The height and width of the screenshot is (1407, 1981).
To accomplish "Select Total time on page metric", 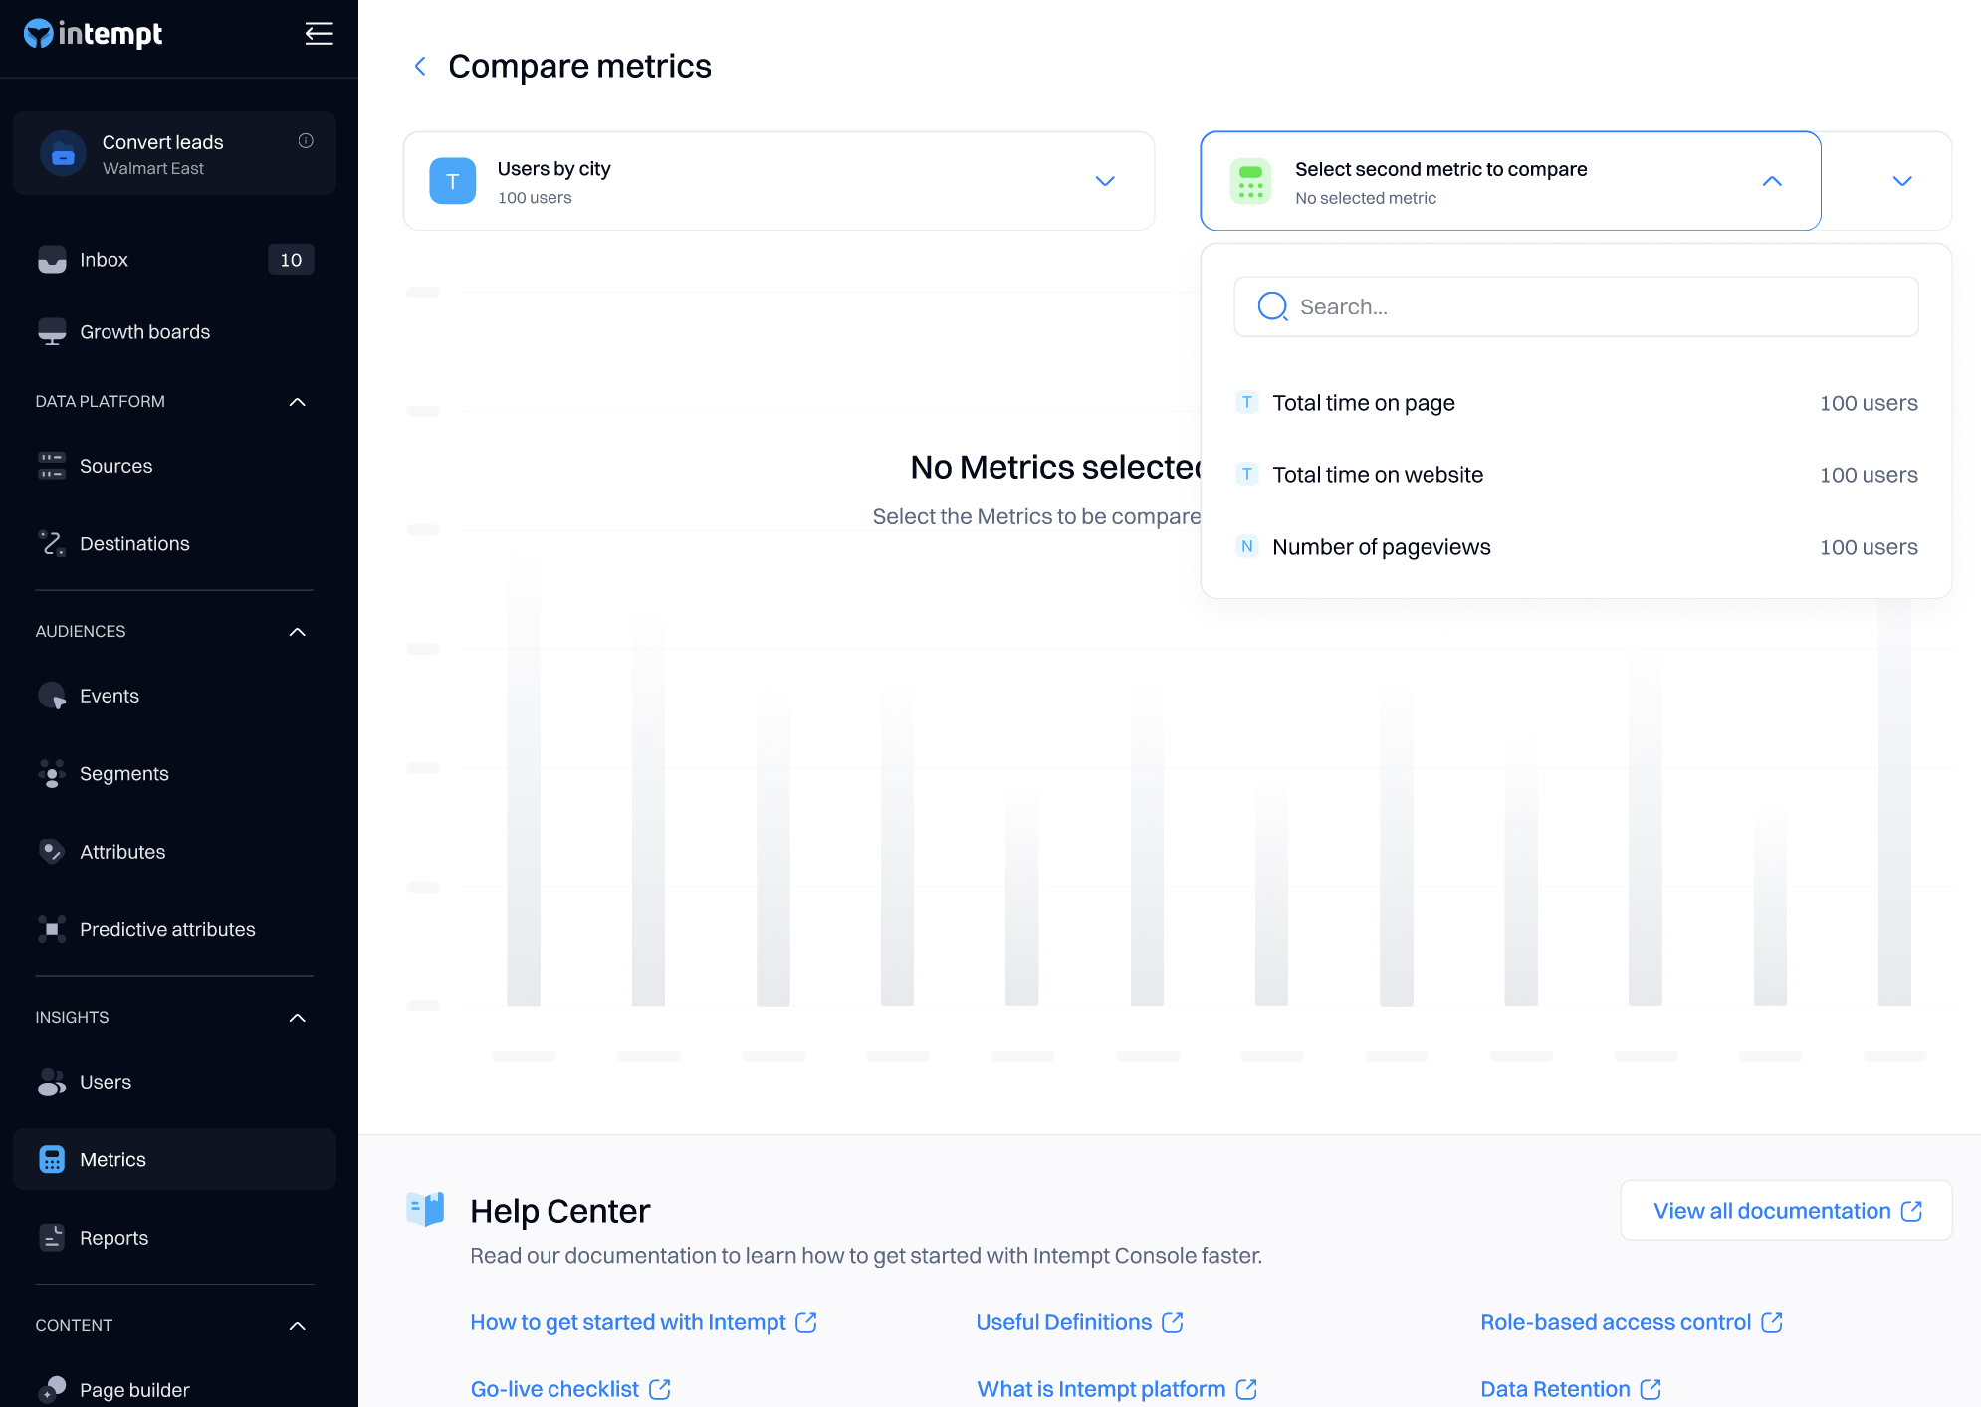I will click(x=1363, y=403).
